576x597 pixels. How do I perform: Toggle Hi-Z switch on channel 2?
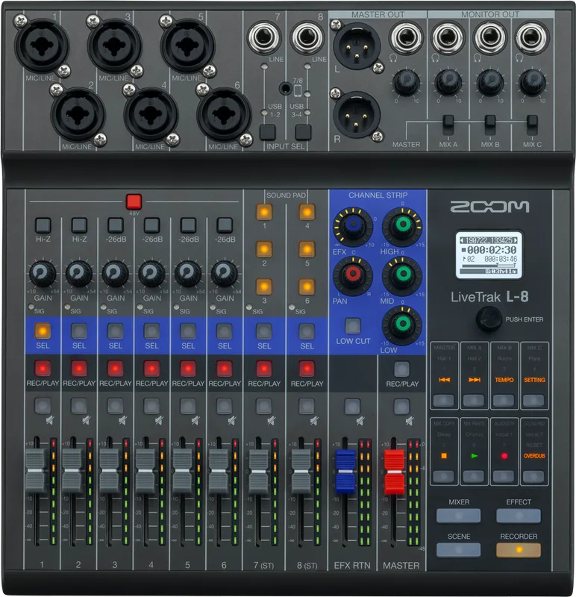pyautogui.click(x=79, y=225)
